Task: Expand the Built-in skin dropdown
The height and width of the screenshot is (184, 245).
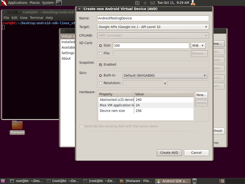Action: click(165, 75)
